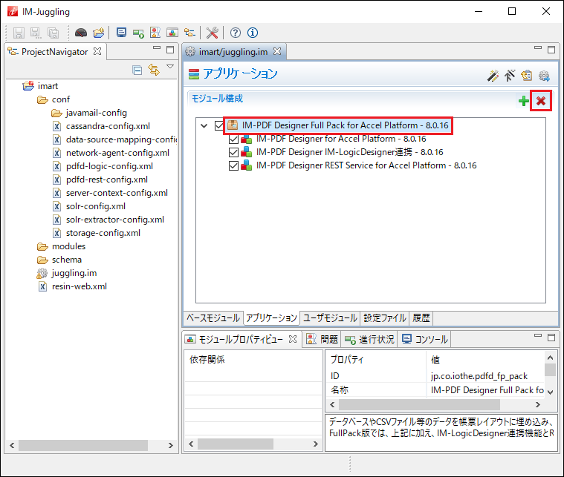Image resolution: width=564 pixels, height=477 pixels.
Task: Click the Save As toolbar icon
Action: pos(35,33)
